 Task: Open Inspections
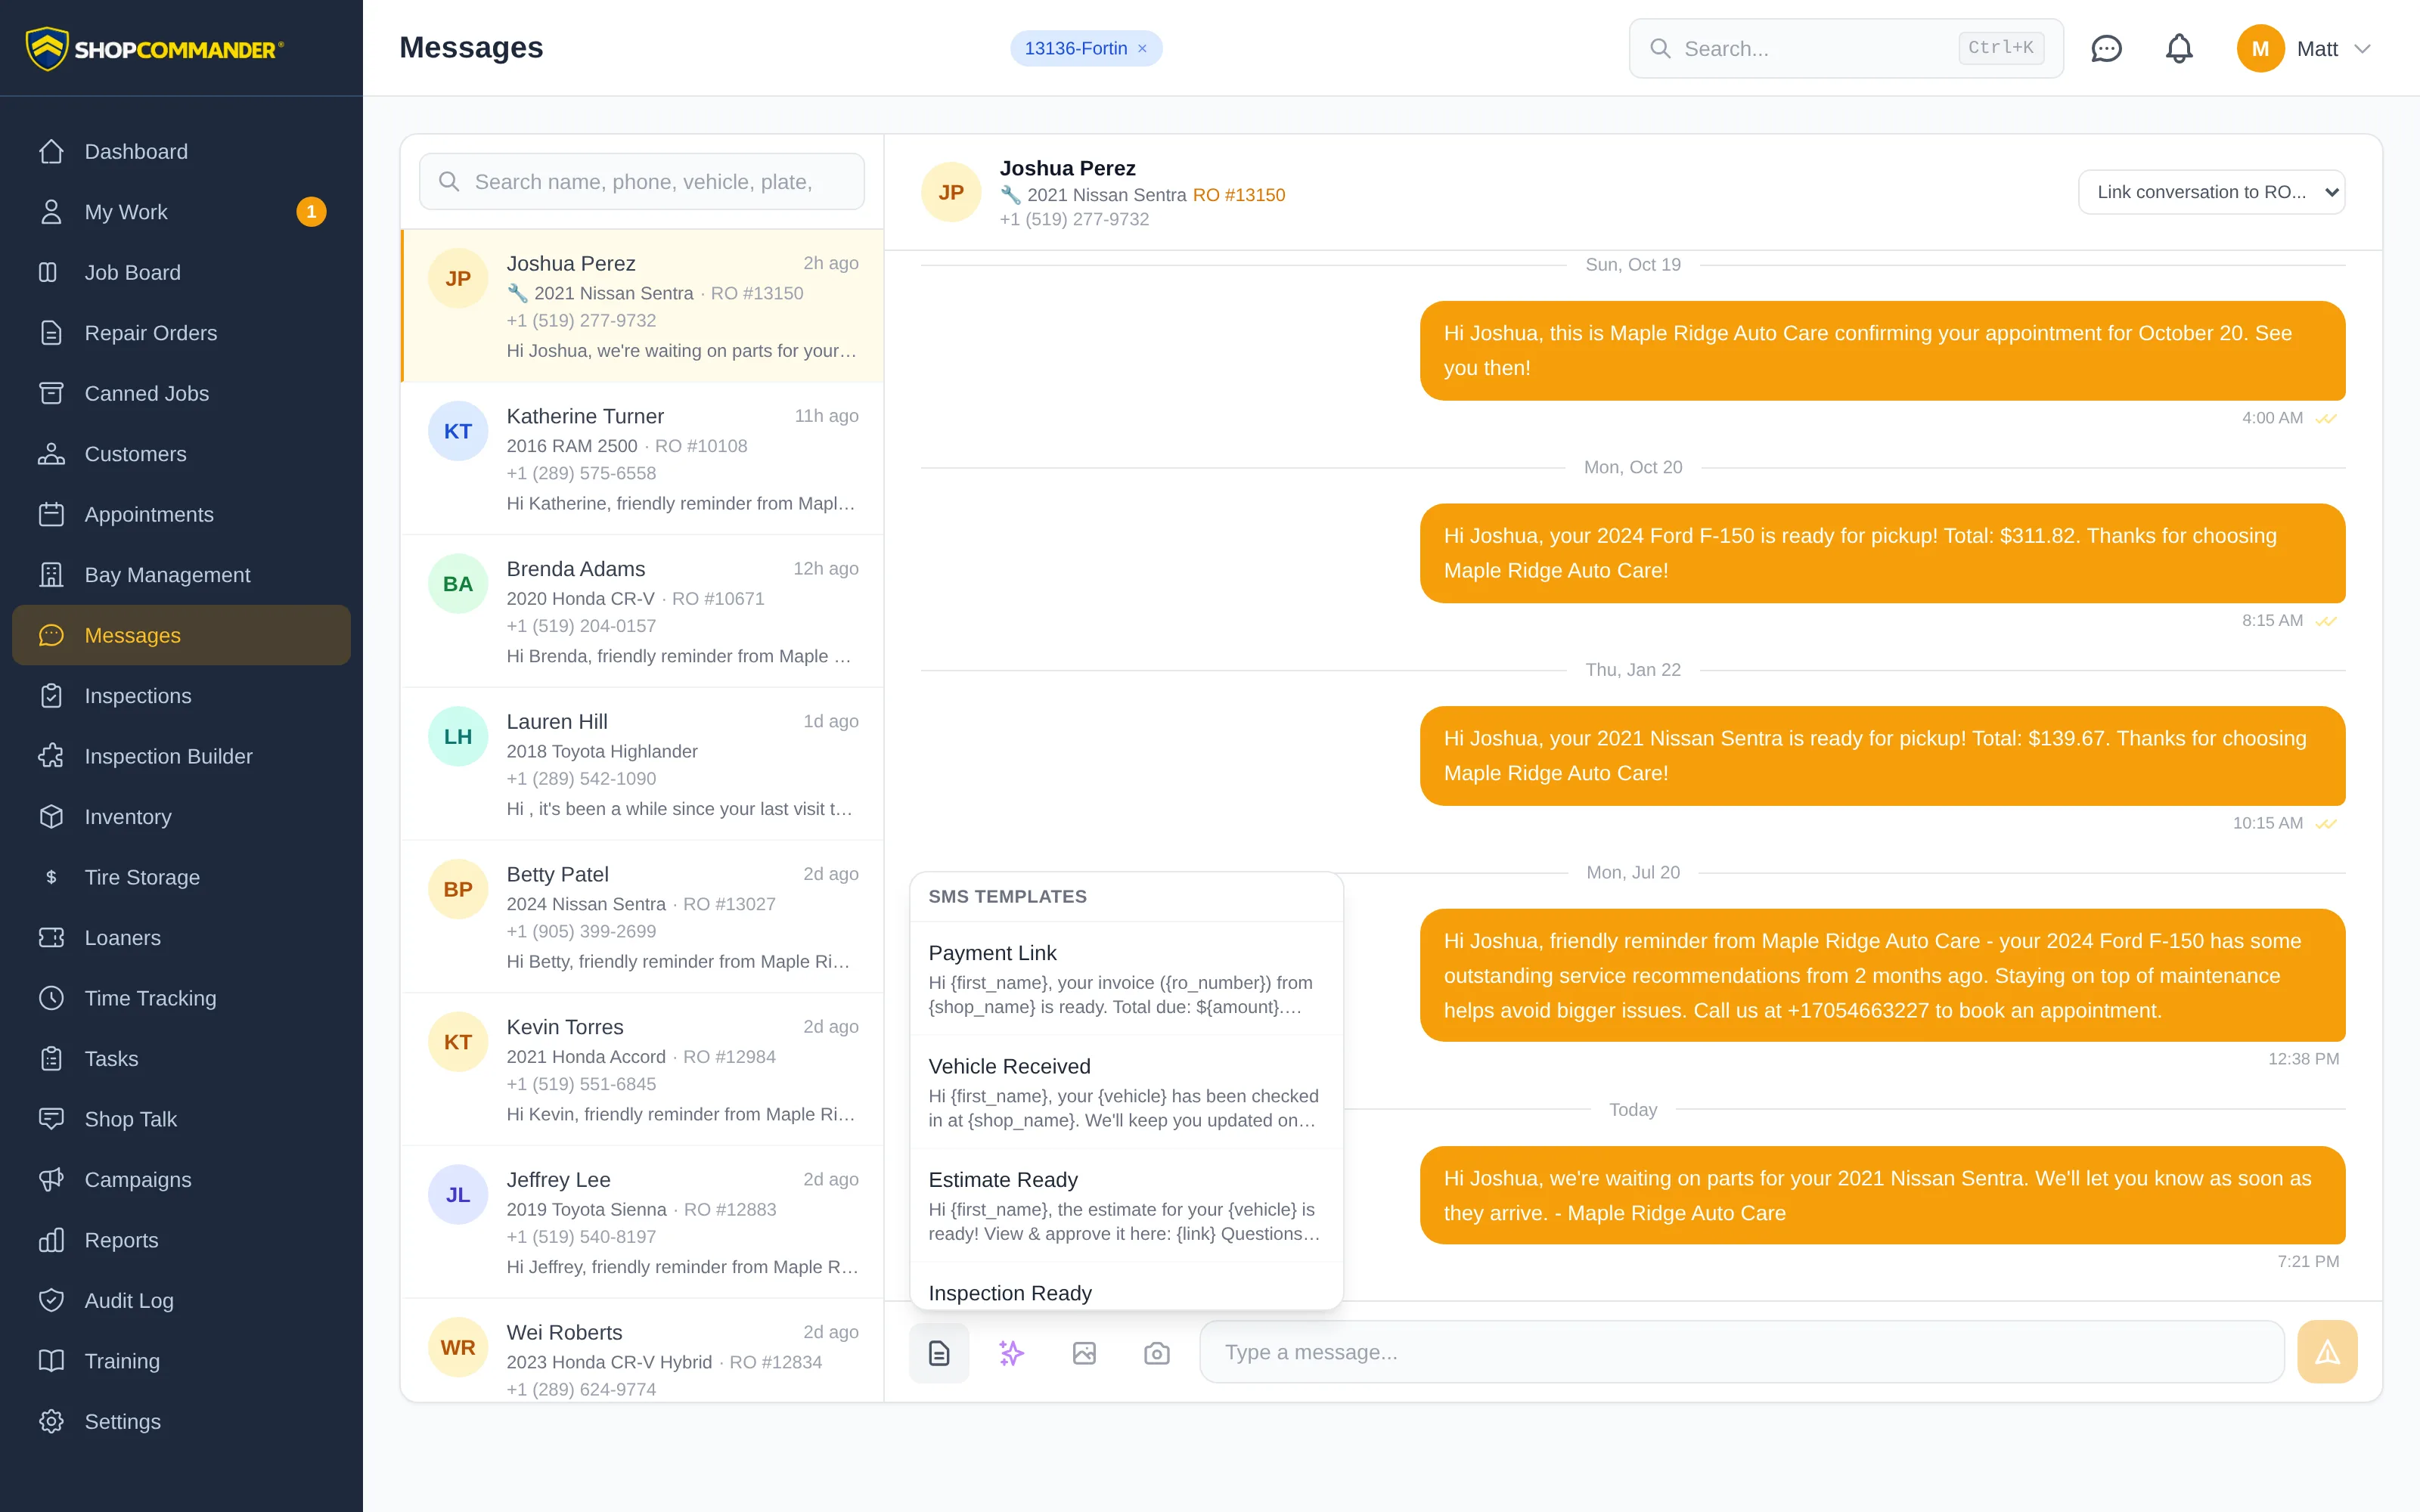pyautogui.click(x=181, y=696)
